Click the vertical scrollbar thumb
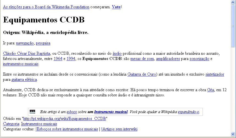 click(x=233, y=26)
